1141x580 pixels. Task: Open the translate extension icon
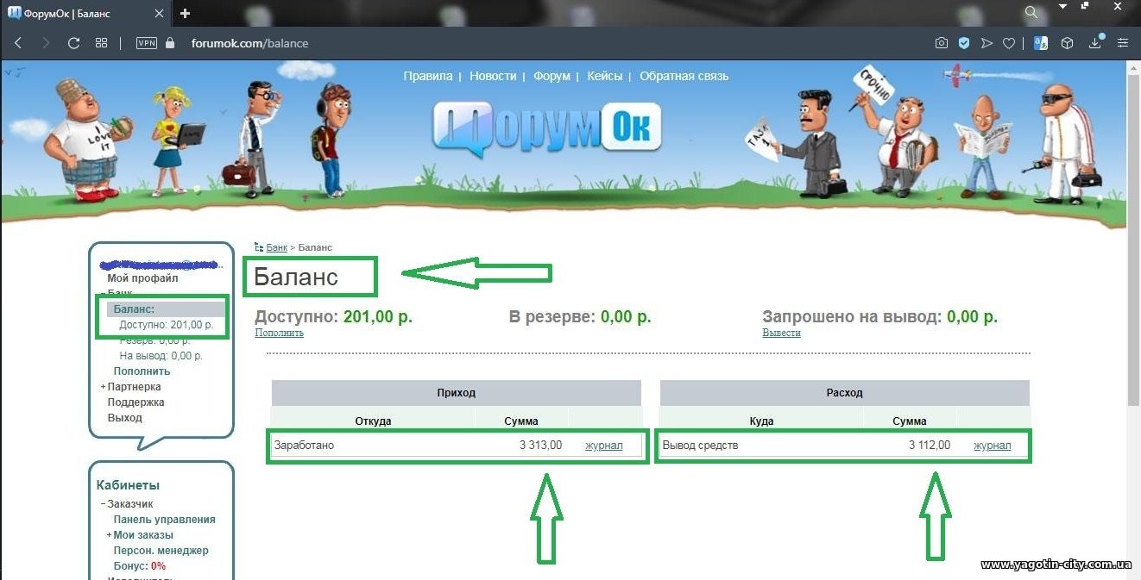1041,43
